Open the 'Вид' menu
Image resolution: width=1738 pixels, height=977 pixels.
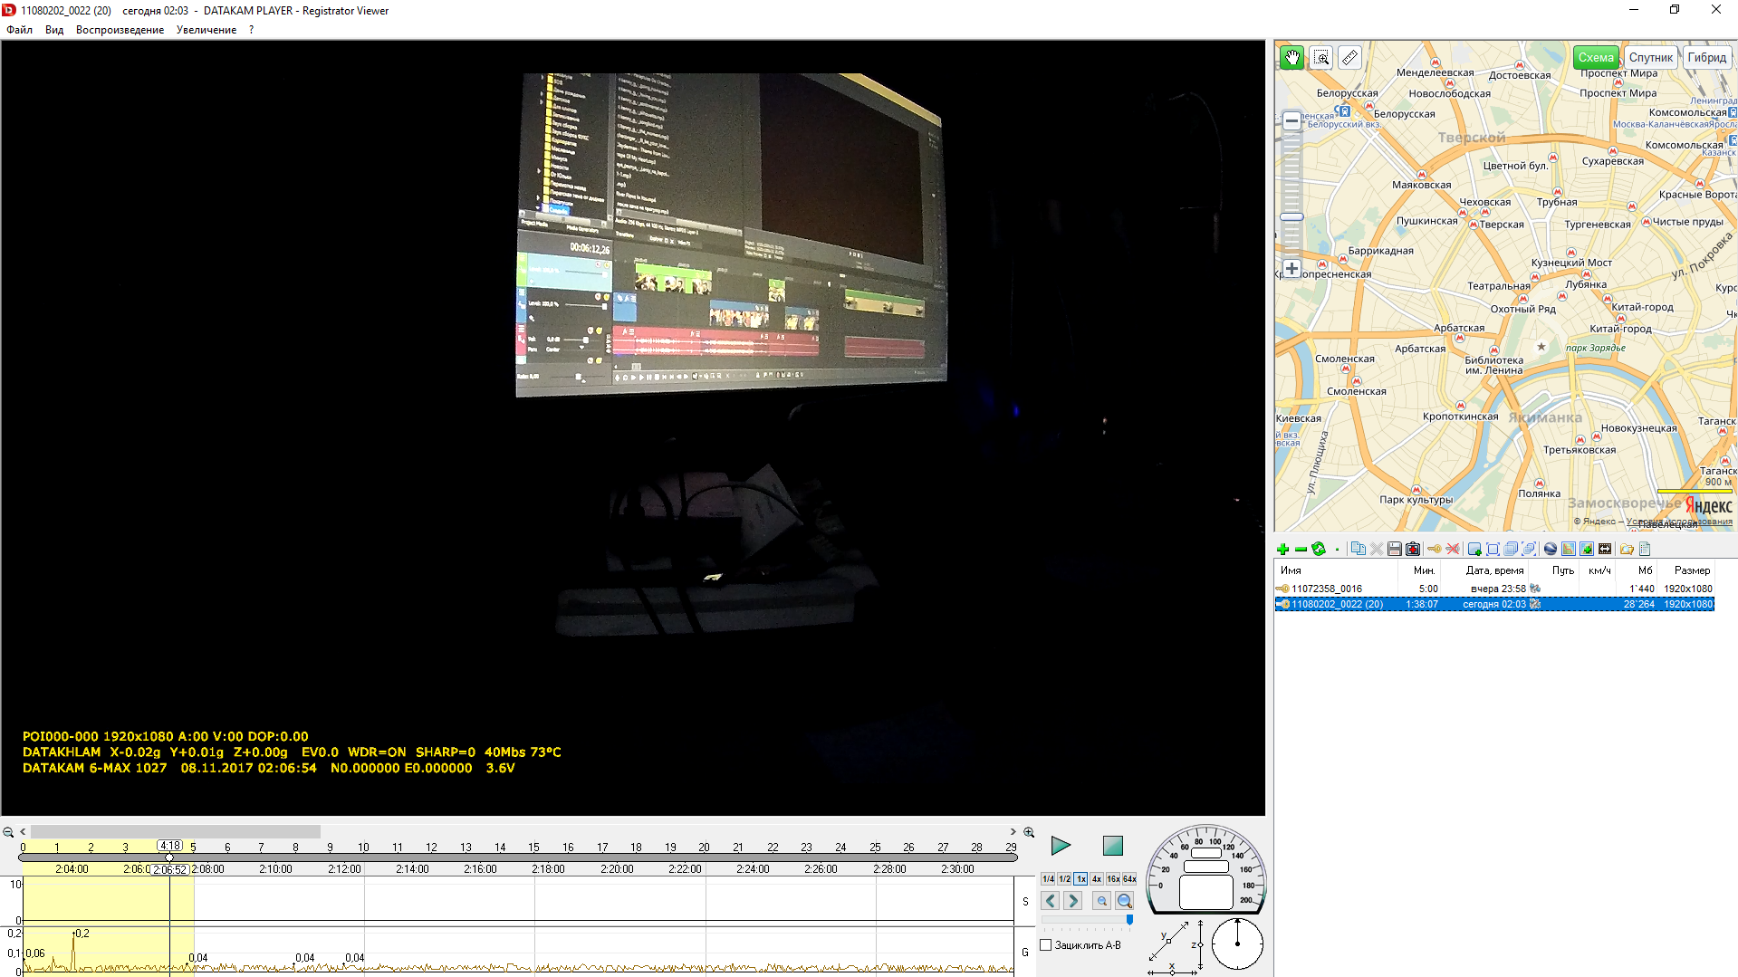tap(54, 30)
